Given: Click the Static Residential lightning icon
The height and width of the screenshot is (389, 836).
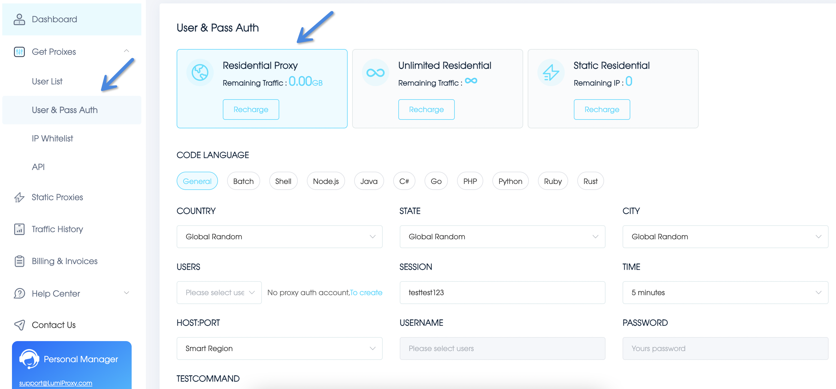Looking at the screenshot, I should tap(551, 72).
